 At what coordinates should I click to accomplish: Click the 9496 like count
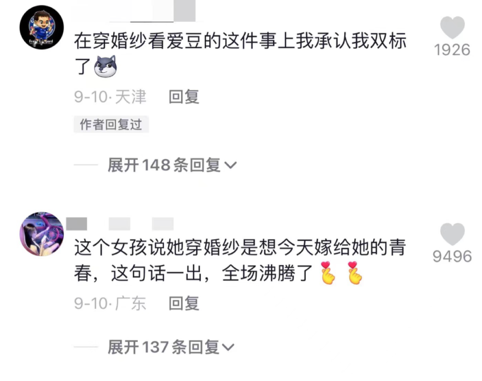tap(452, 256)
